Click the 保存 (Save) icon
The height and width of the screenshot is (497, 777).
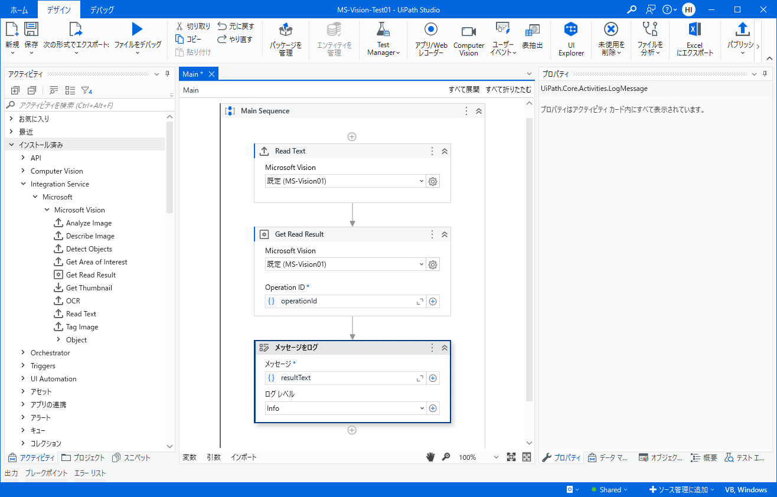pyautogui.click(x=31, y=30)
